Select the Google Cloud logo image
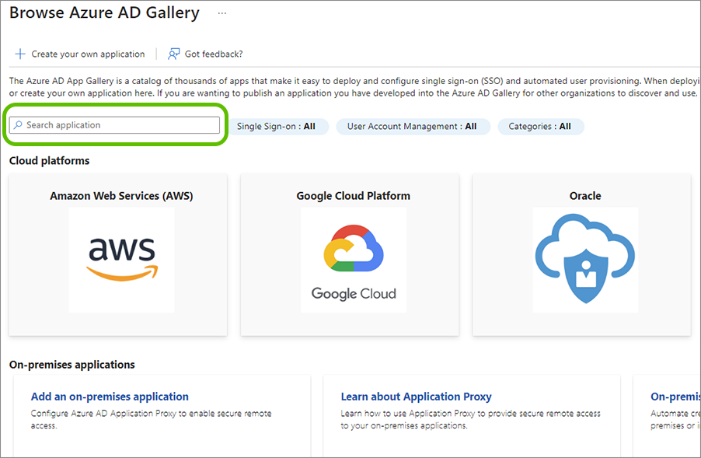701x458 pixels. pyautogui.click(x=354, y=260)
